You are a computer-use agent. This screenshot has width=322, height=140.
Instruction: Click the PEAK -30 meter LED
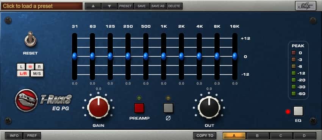click(294, 87)
